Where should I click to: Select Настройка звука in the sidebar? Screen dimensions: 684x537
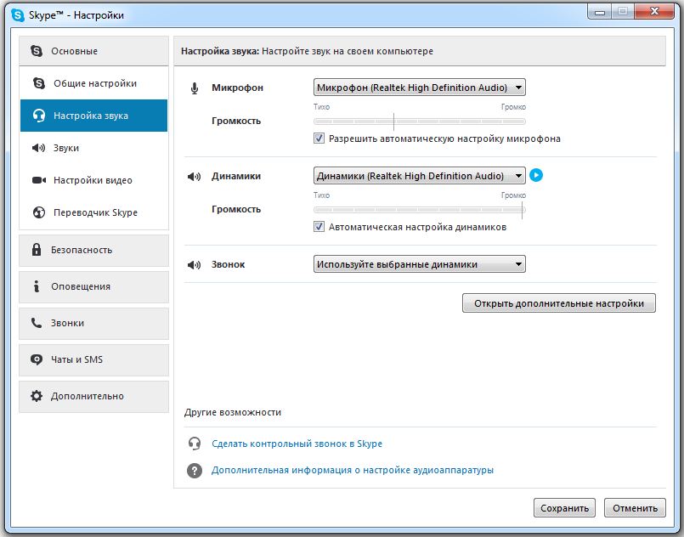tap(93, 116)
